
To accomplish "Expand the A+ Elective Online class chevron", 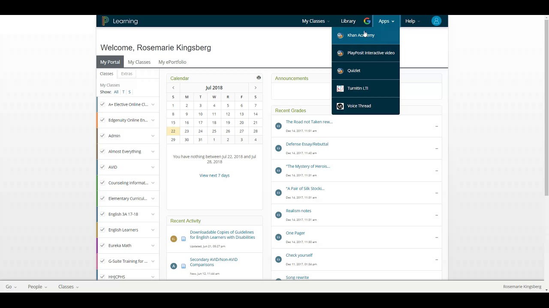I will (153, 105).
